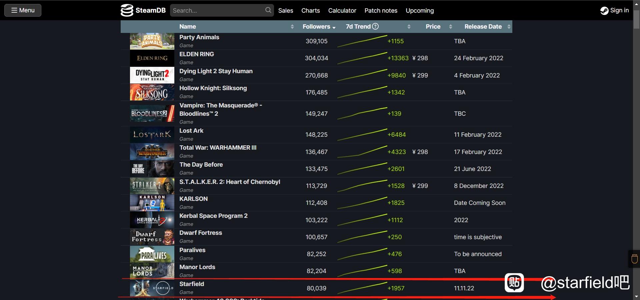Open Manor Lords thumbnail image
Image resolution: width=640 pixels, height=300 pixels.
click(152, 271)
